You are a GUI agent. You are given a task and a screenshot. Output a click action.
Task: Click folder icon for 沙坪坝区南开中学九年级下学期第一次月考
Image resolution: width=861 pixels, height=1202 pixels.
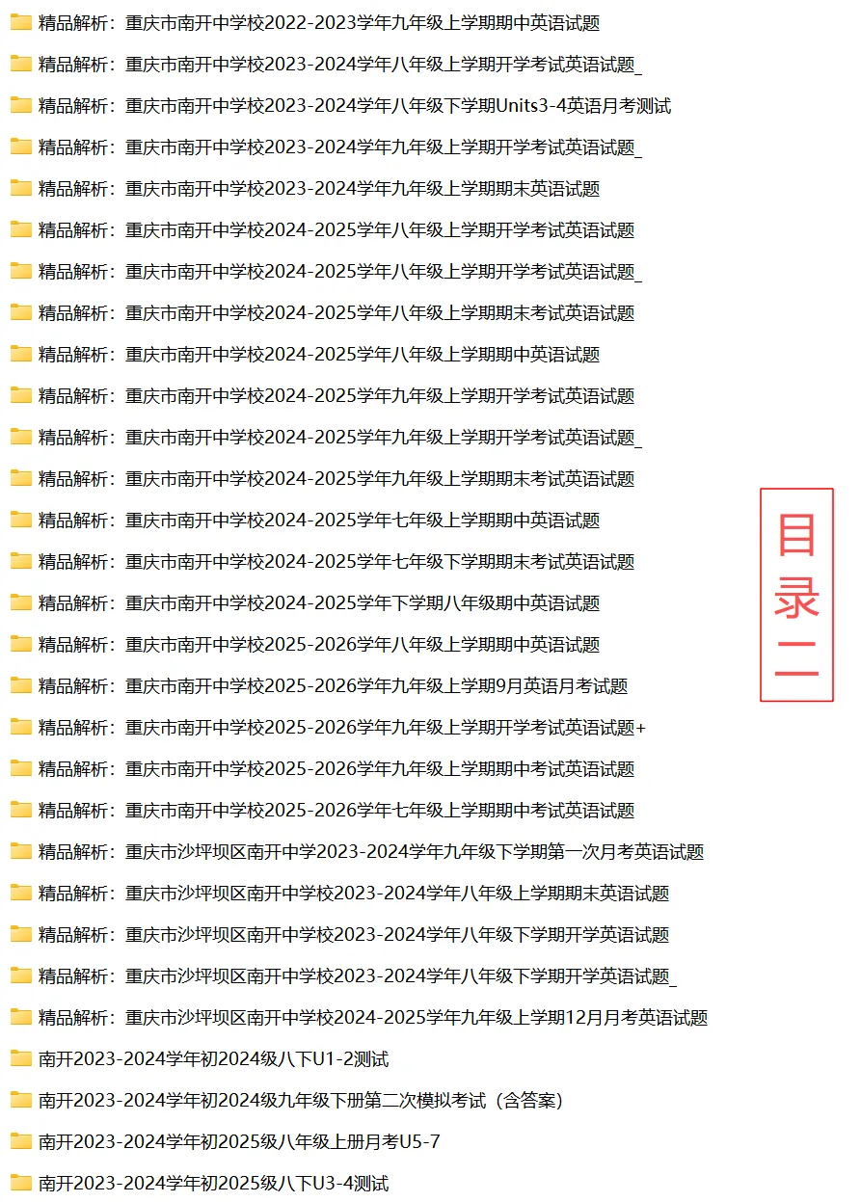point(21,851)
